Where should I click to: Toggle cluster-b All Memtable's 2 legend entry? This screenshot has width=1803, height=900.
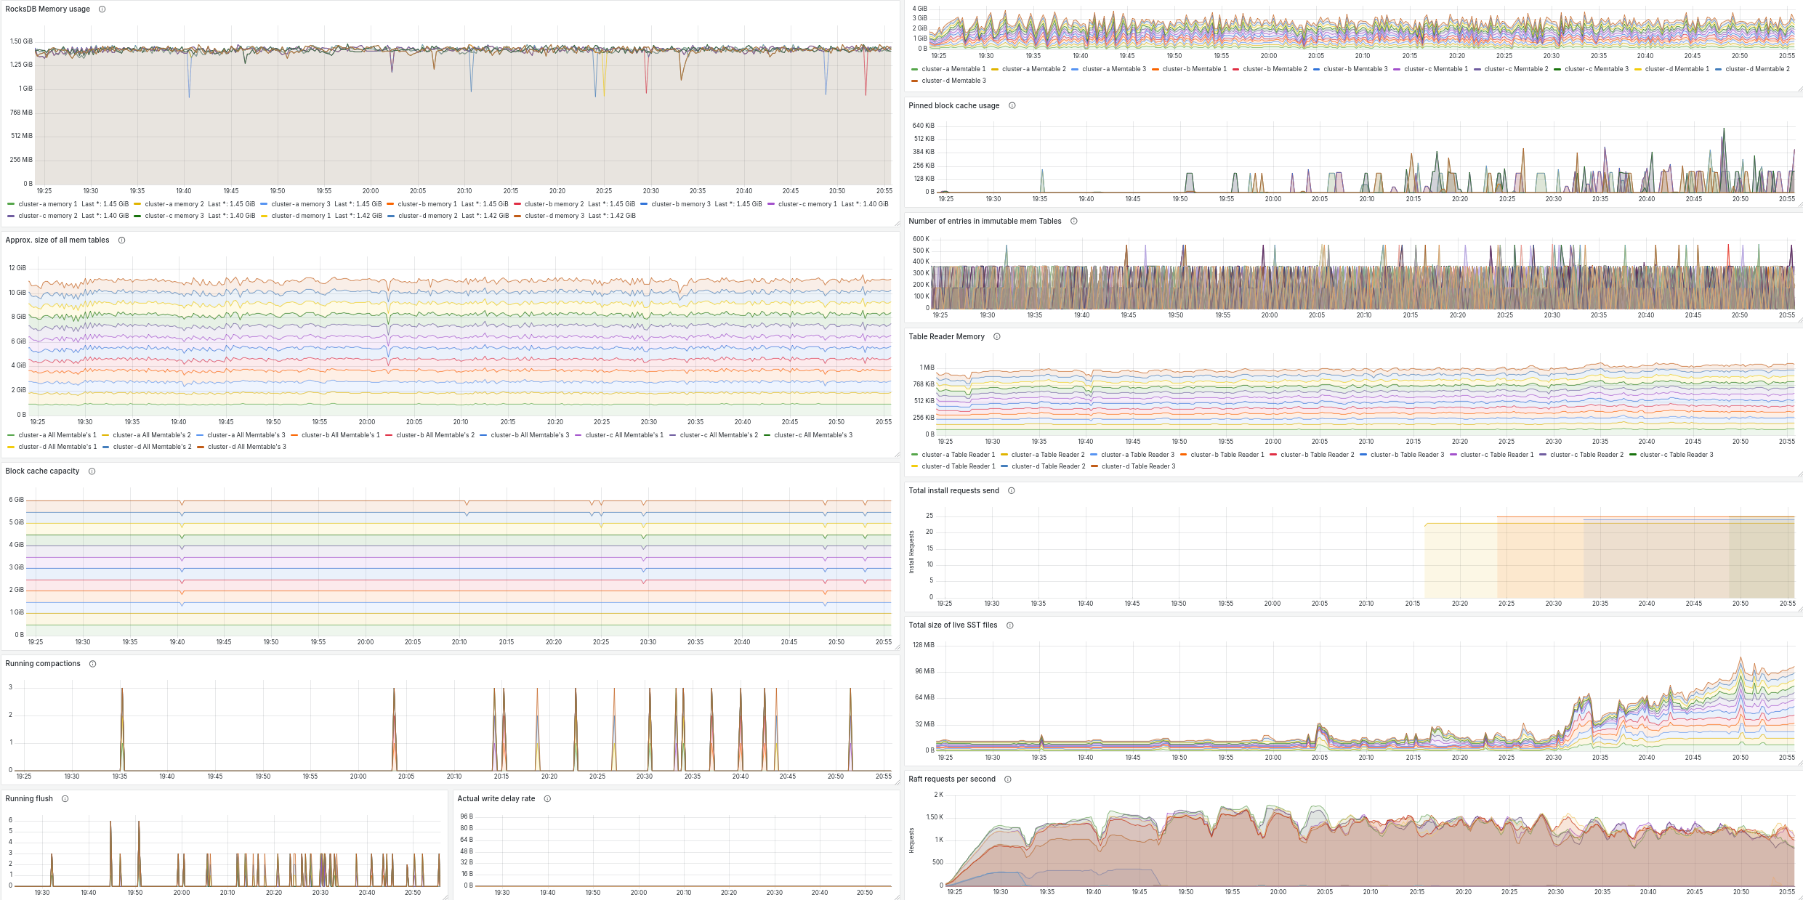pos(435,435)
